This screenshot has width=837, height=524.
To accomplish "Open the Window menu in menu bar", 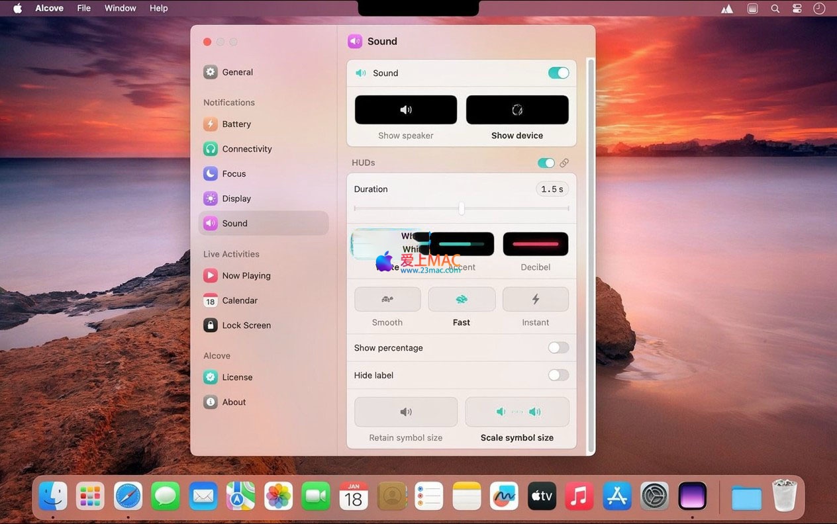I will click(120, 8).
